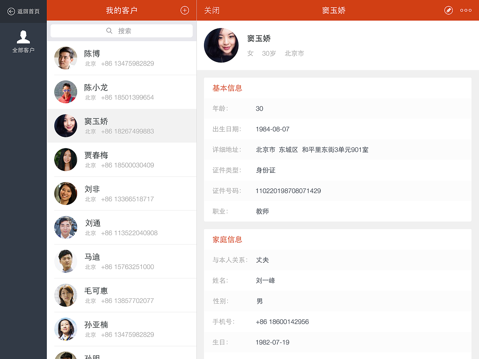Open 毛可惠 customer name
The height and width of the screenshot is (359, 479).
96,291
